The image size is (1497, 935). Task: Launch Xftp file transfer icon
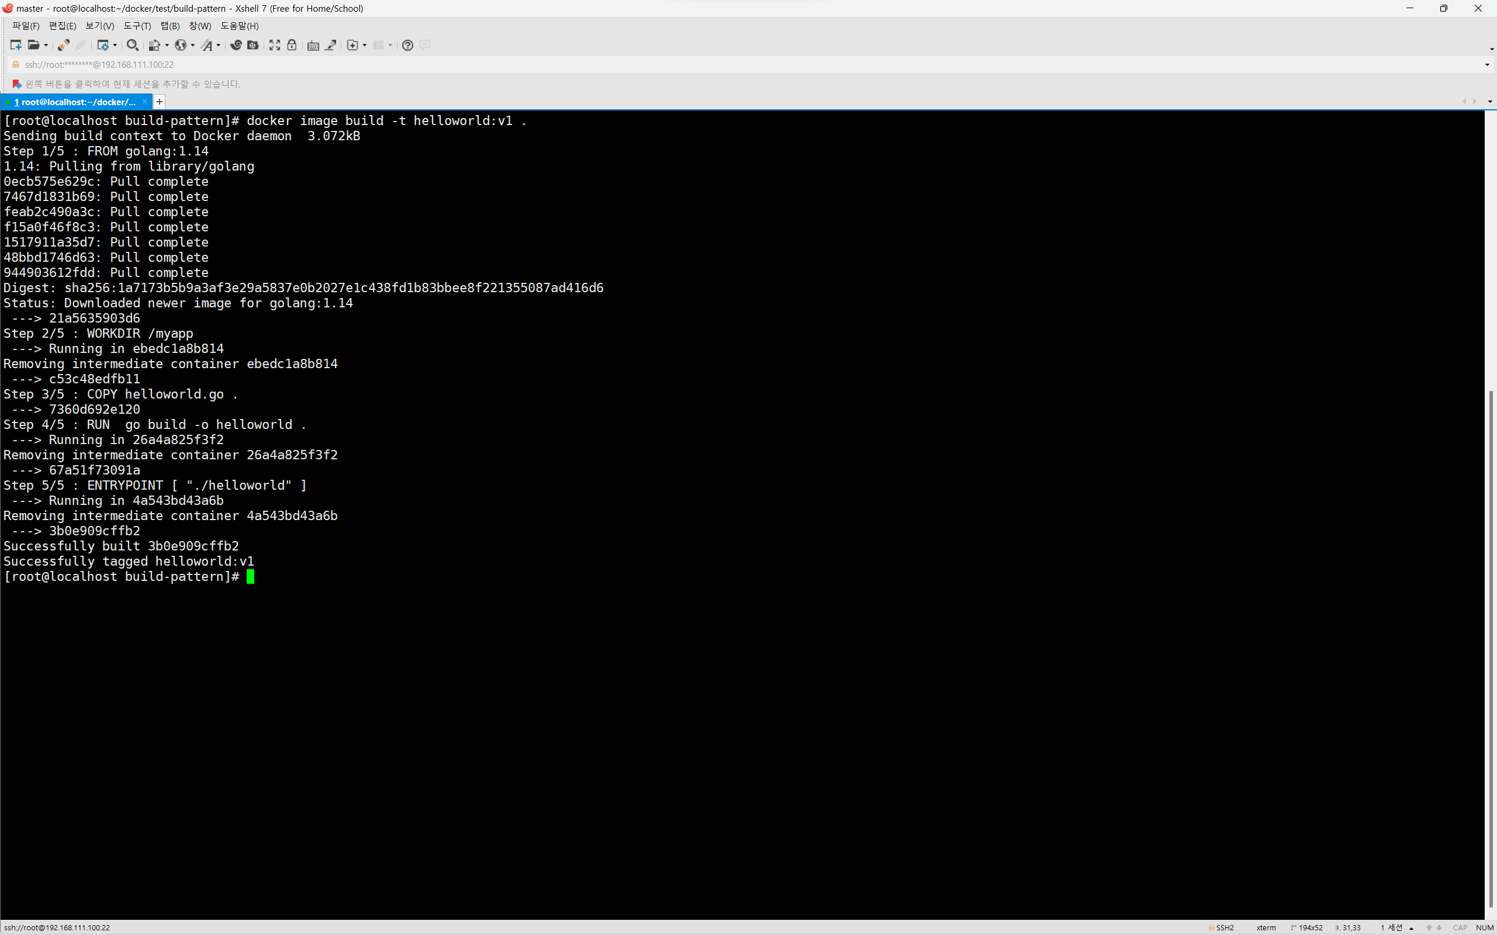tap(253, 45)
